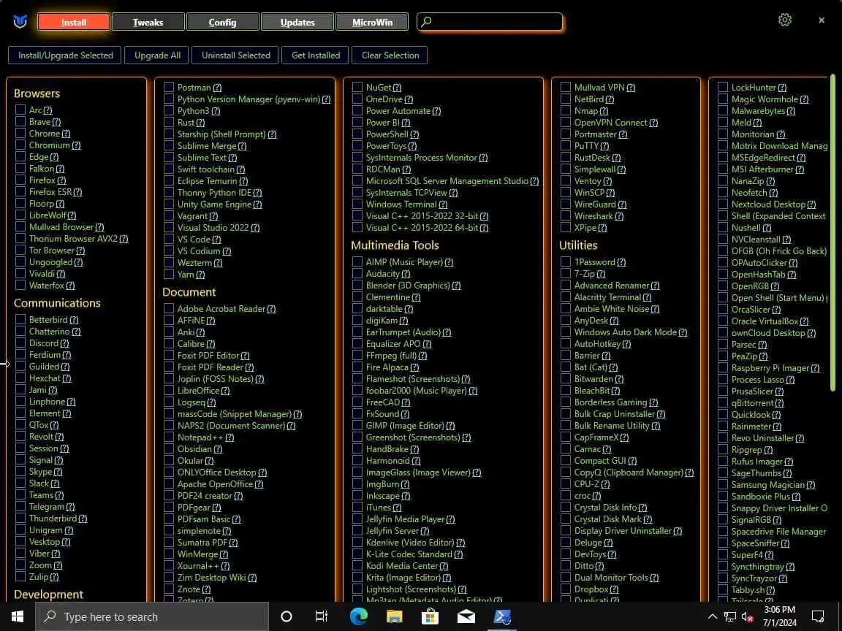Click the 'GIMP (Image Editor)' label
Viewport: 842px width, 631px height.
click(405, 426)
